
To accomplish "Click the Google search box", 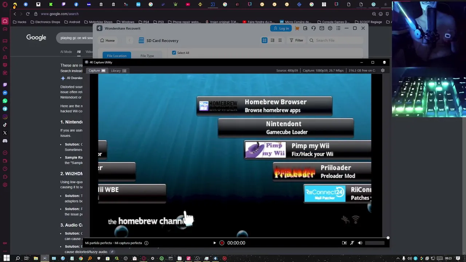I will pyautogui.click(x=75, y=38).
